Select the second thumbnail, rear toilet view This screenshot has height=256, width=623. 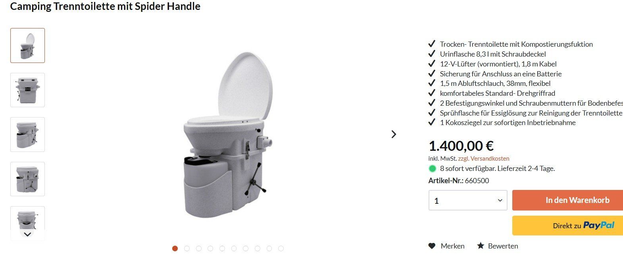27,90
